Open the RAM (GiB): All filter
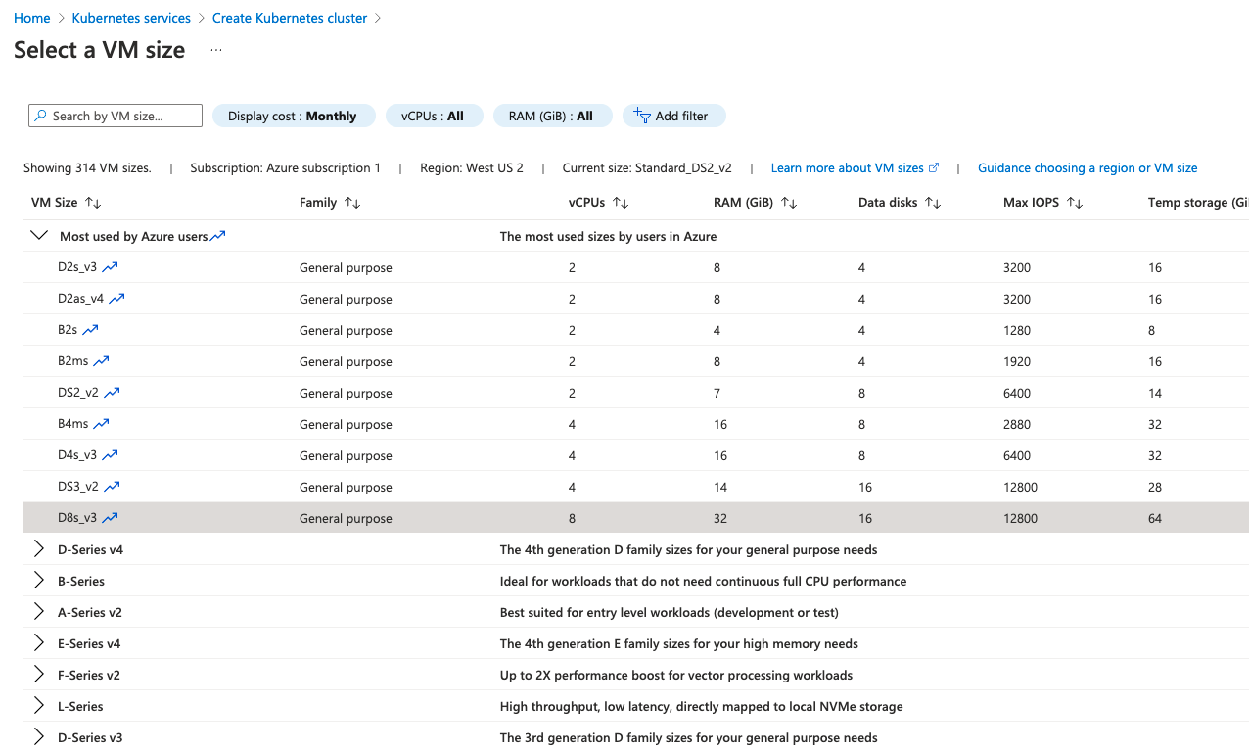This screenshot has width=1249, height=752. point(552,116)
